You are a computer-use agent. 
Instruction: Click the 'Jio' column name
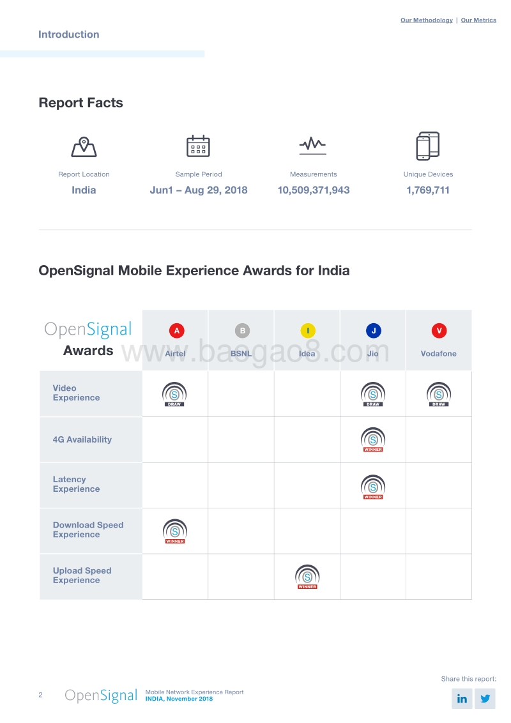click(373, 354)
